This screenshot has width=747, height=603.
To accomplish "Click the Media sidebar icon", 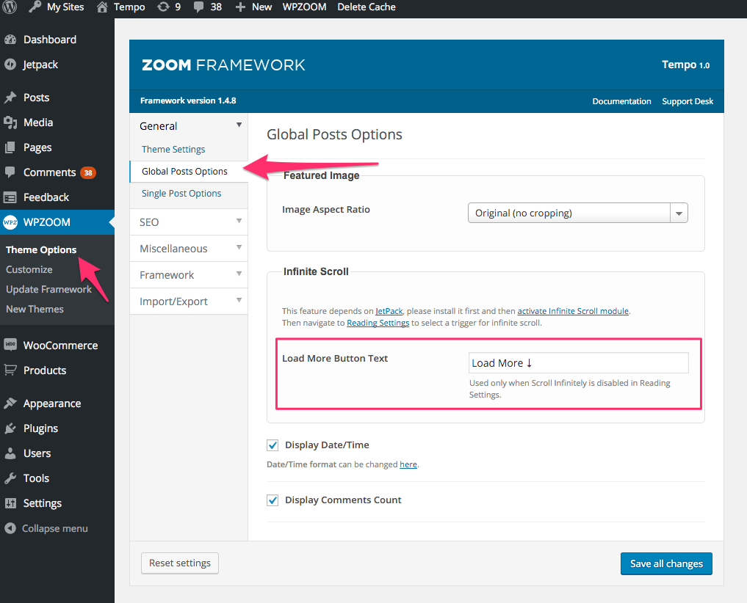I will click(10, 123).
